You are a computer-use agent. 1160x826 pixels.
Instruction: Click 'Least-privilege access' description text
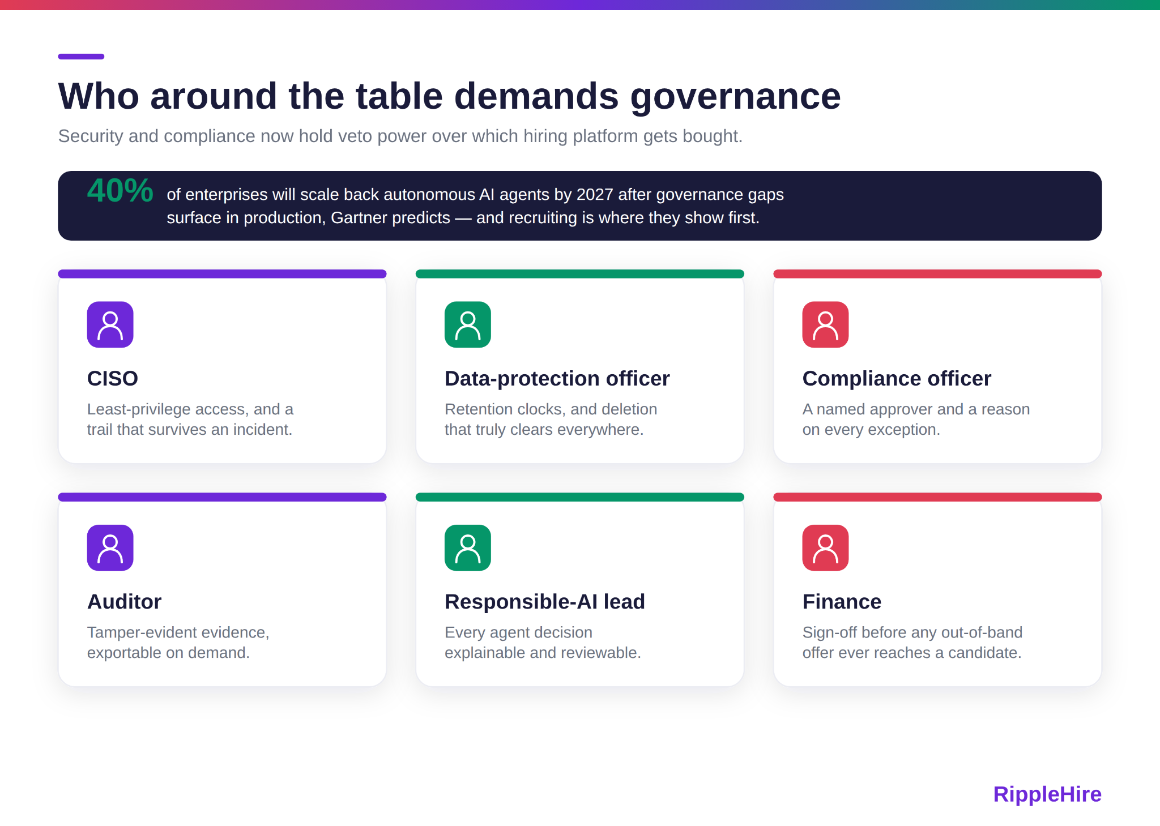point(190,419)
